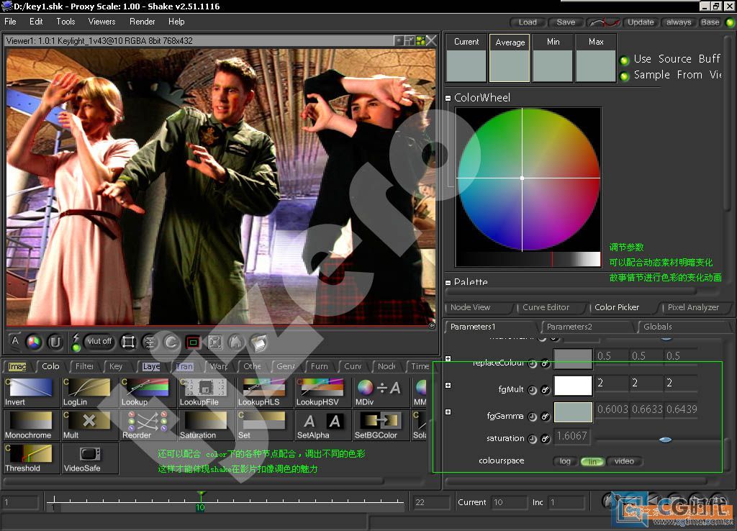The image size is (737, 531).
Task: Click the Save button
Action: coord(566,22)
